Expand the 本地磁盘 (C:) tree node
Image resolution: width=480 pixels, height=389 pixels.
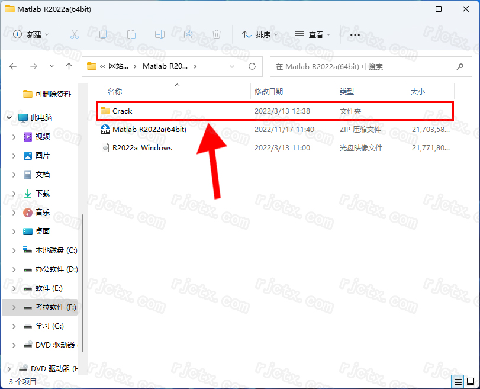click(14, 250)
